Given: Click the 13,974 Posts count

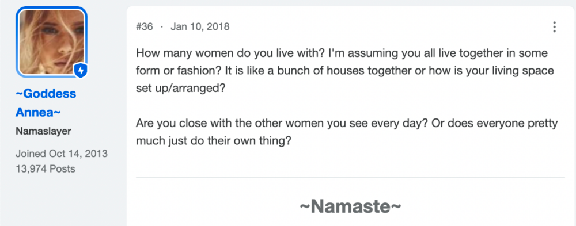Looking at the screenshot, I should (x=45, y=168).
